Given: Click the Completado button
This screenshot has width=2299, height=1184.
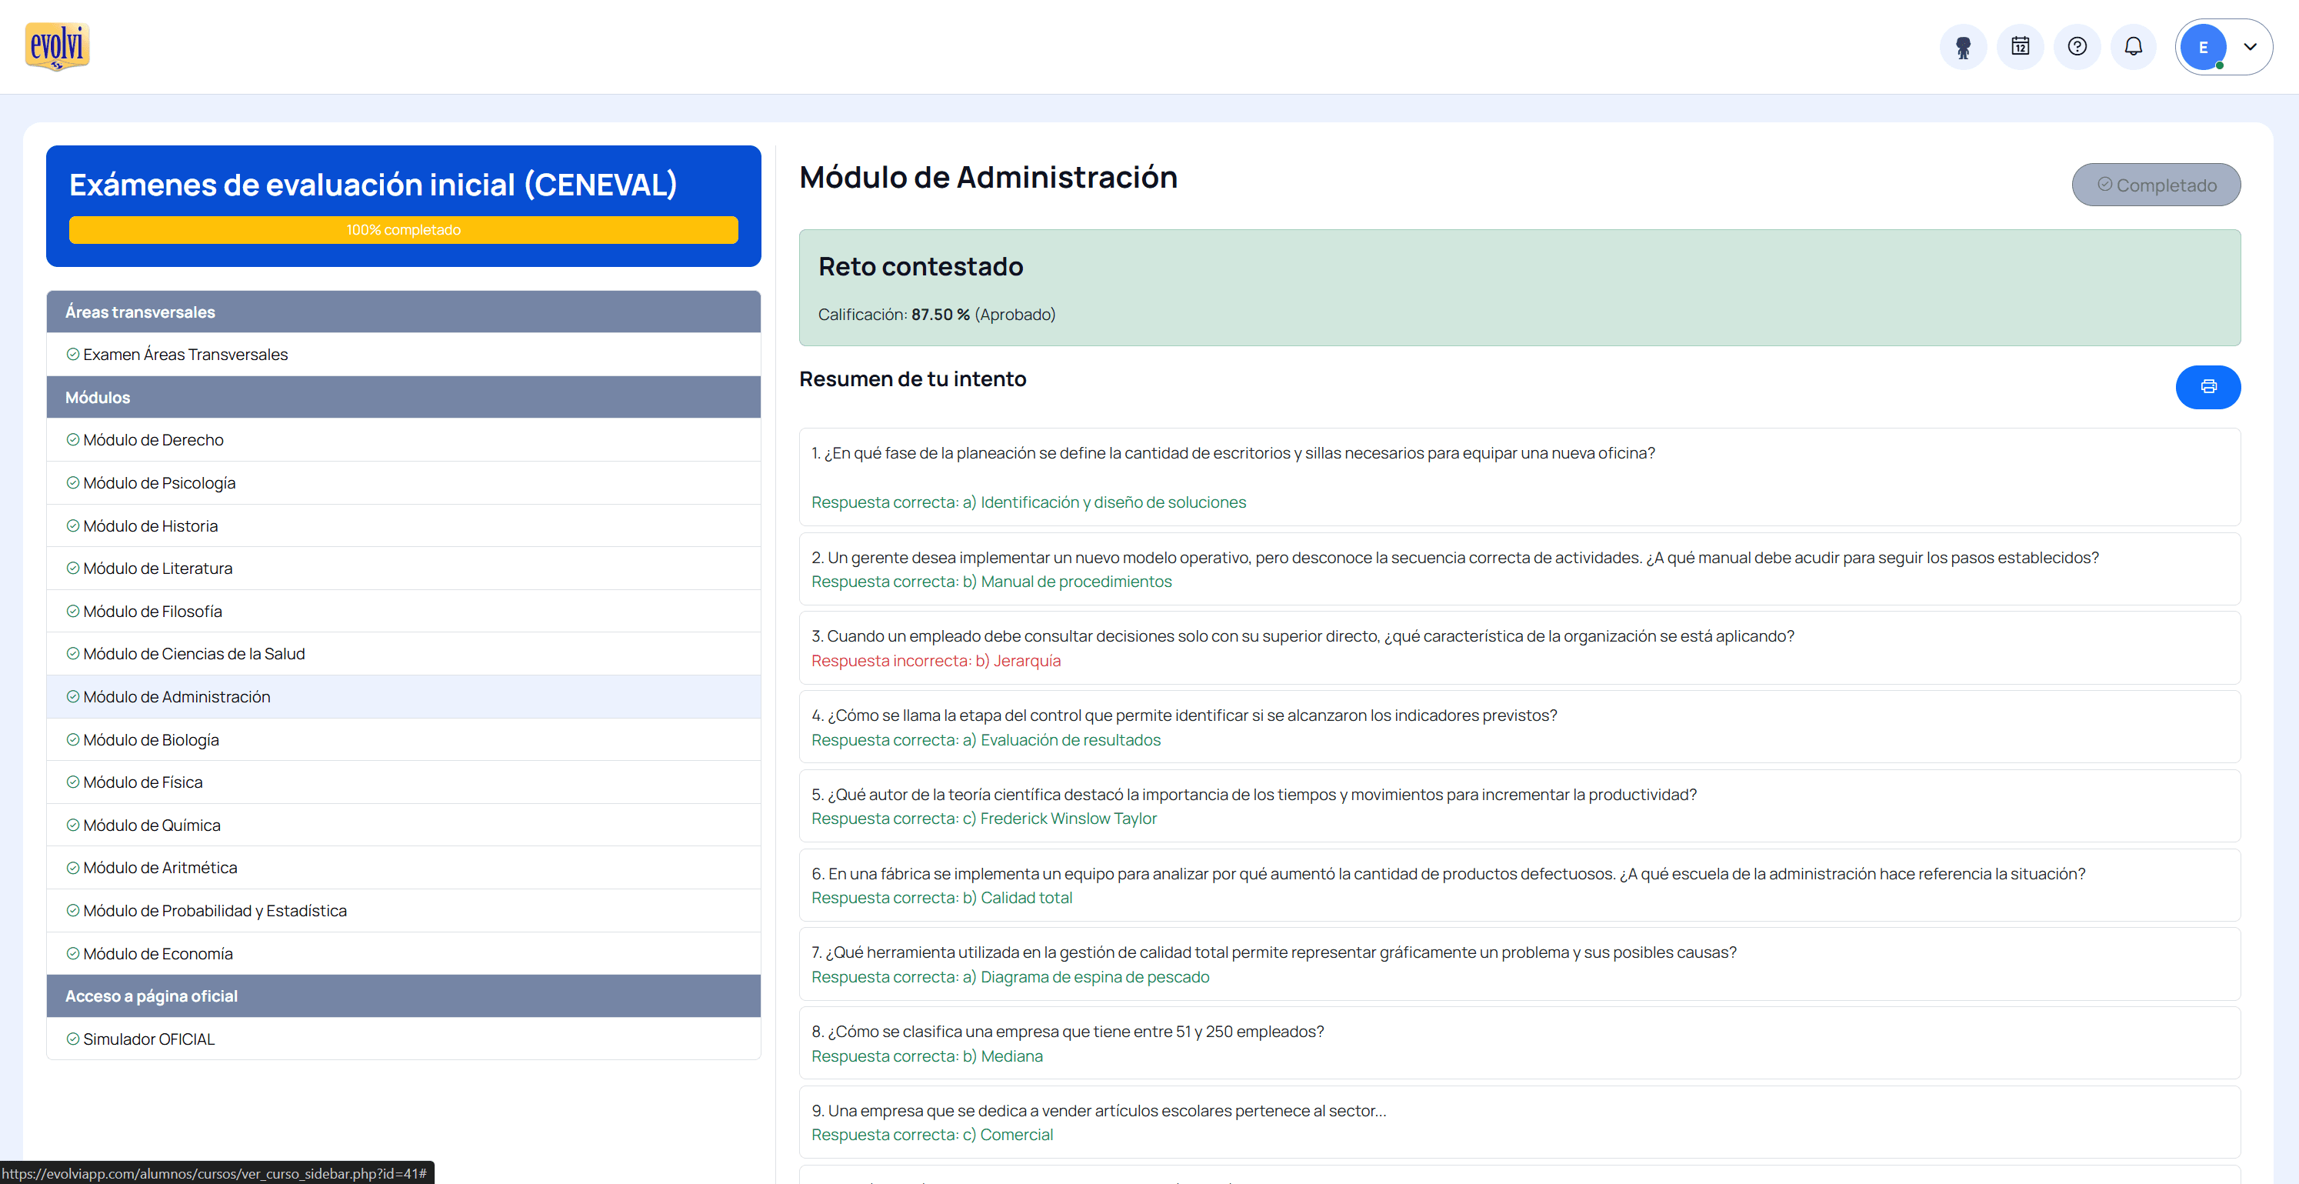Looking at the screenshot, I should pyautogui.click(x=2155, y=185).
